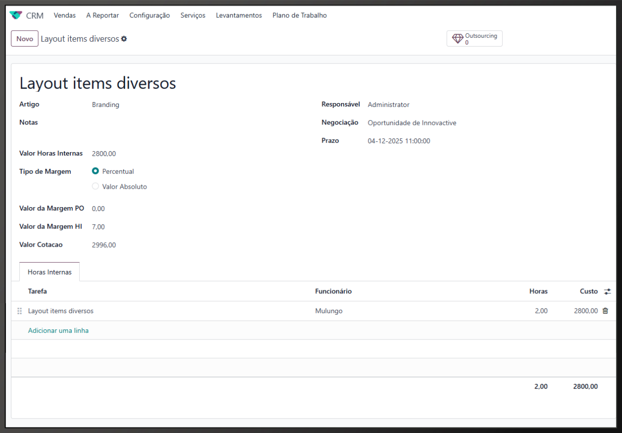Open the Plano de Trabalho menu
Viewport: 622px width, 433px height.
[x=299, y=15]
